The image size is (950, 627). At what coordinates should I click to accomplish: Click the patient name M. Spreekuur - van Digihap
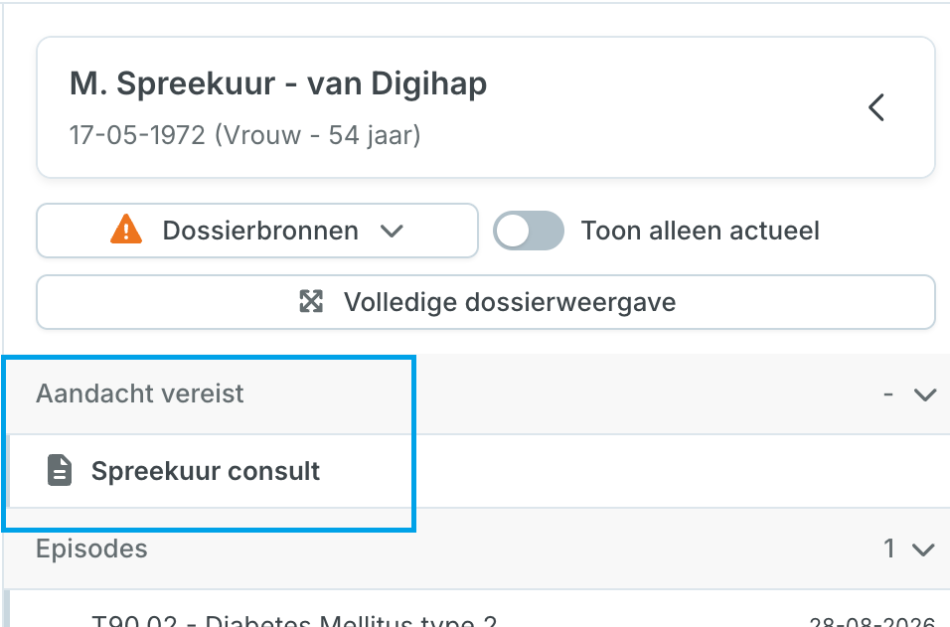point(278,83)
